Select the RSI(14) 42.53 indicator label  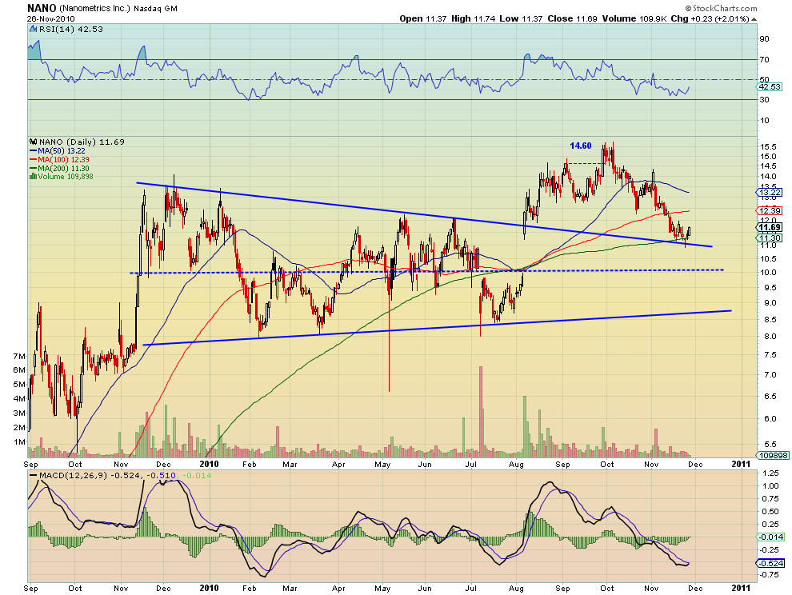pos(66,30)
